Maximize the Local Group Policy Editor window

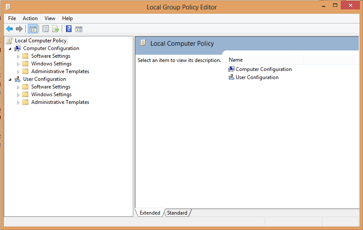tap(335, 5)
